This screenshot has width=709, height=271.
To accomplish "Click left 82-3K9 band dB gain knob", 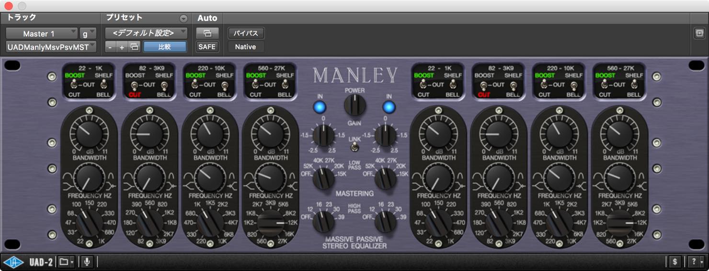I will tap(149, 134).
